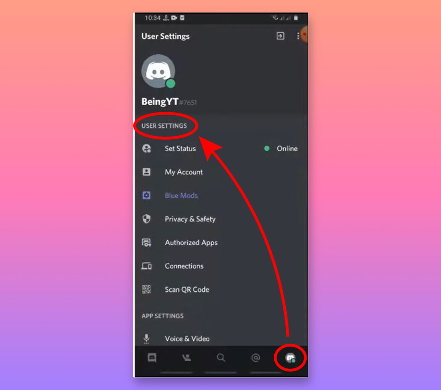This screenshot has height=390, width=441.
Task: Select the Connections laptop icon
Action: coord(147,266)
